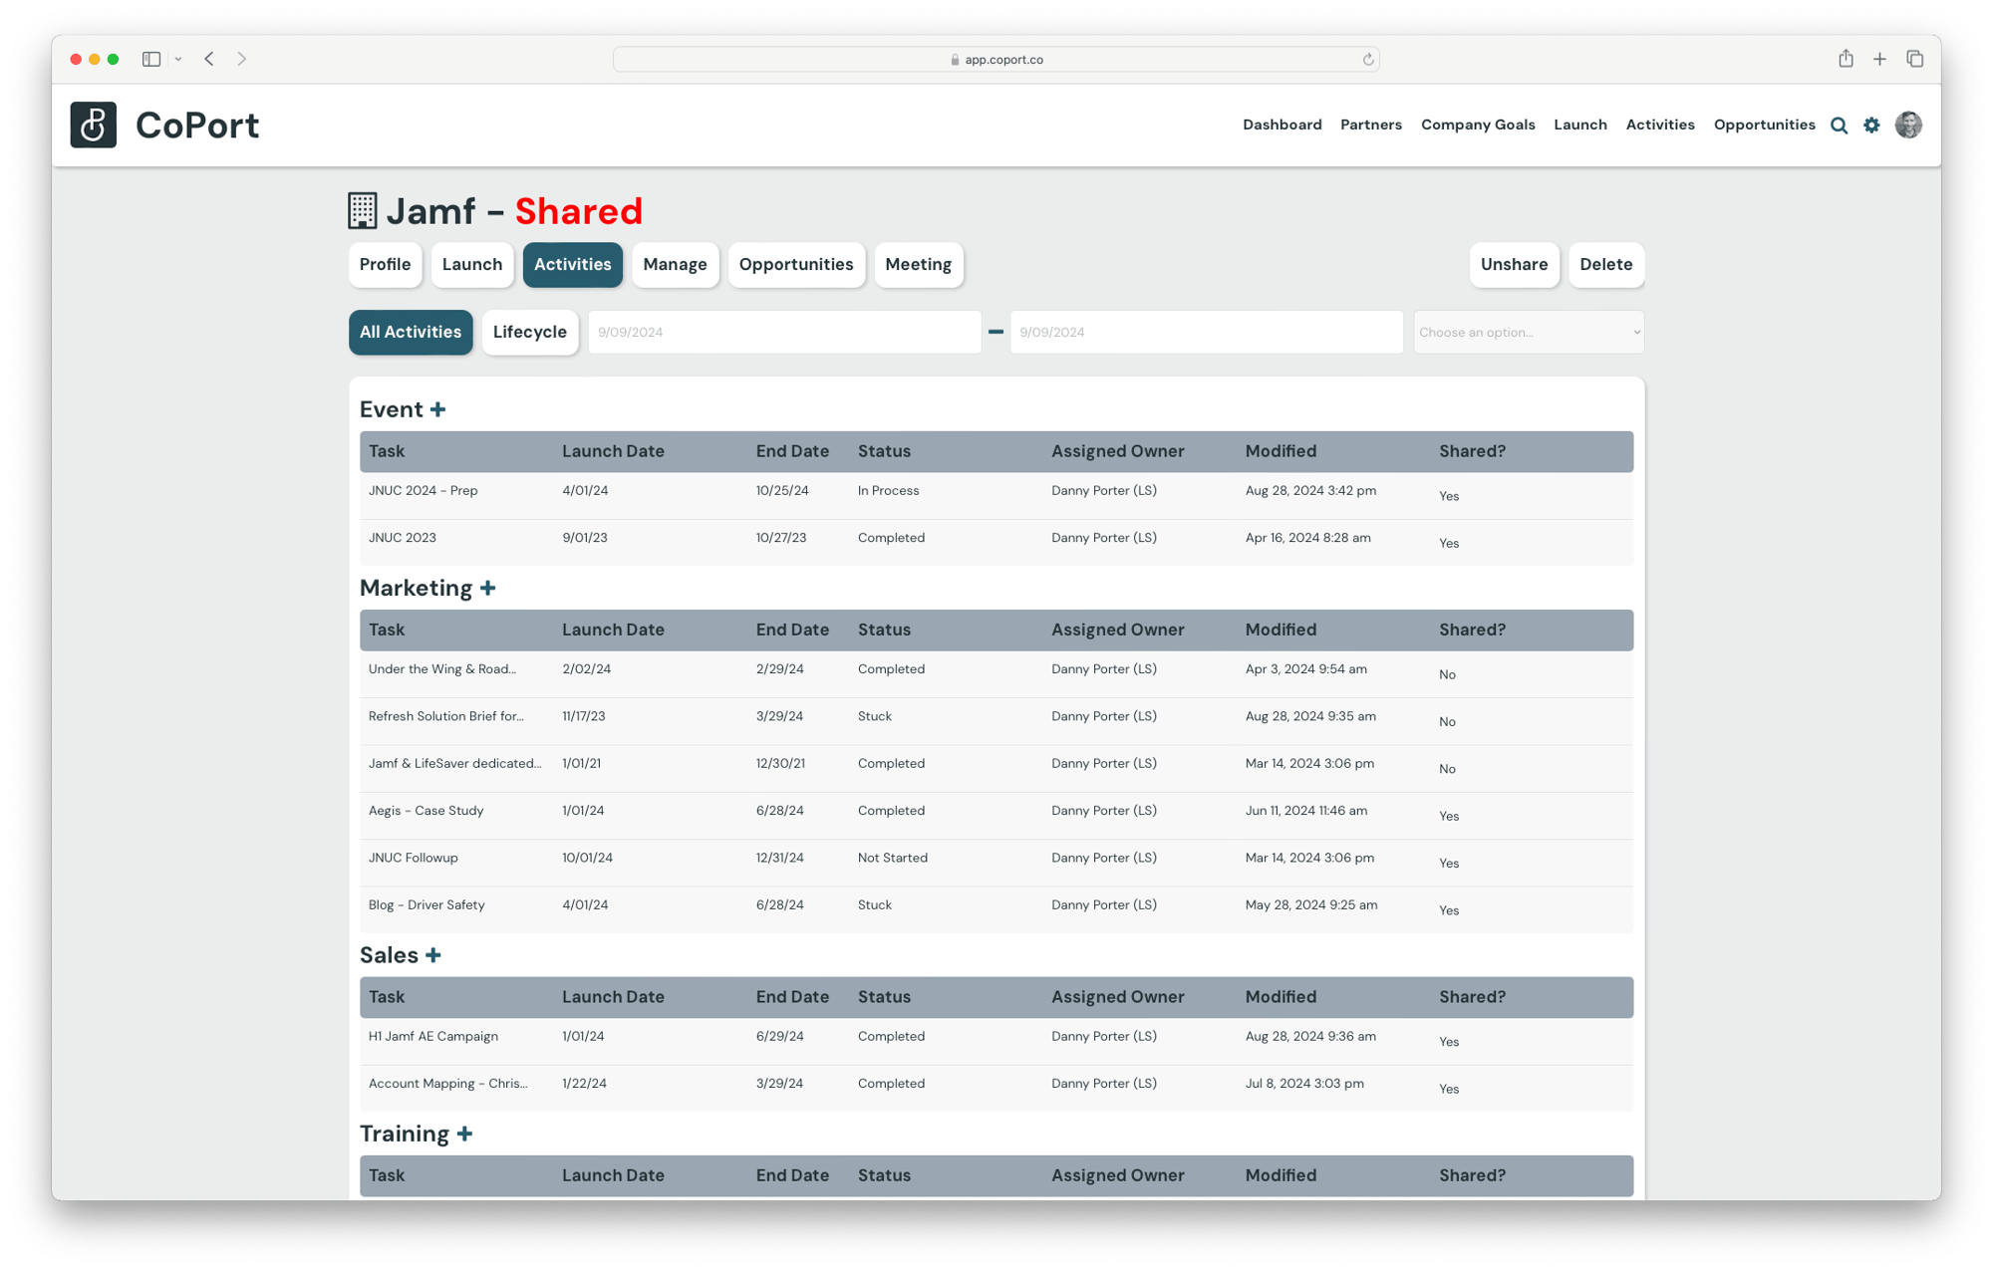Open 'Refresh Solution Brief for...' task
Viewport: 1993px width, 1269px height.
[445, 716]
